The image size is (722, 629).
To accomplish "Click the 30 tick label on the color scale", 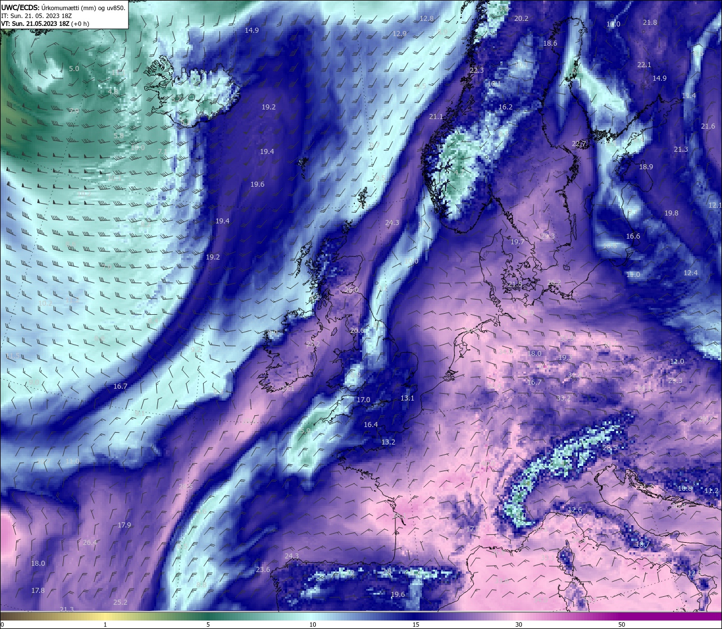I will tap(518, 624).
